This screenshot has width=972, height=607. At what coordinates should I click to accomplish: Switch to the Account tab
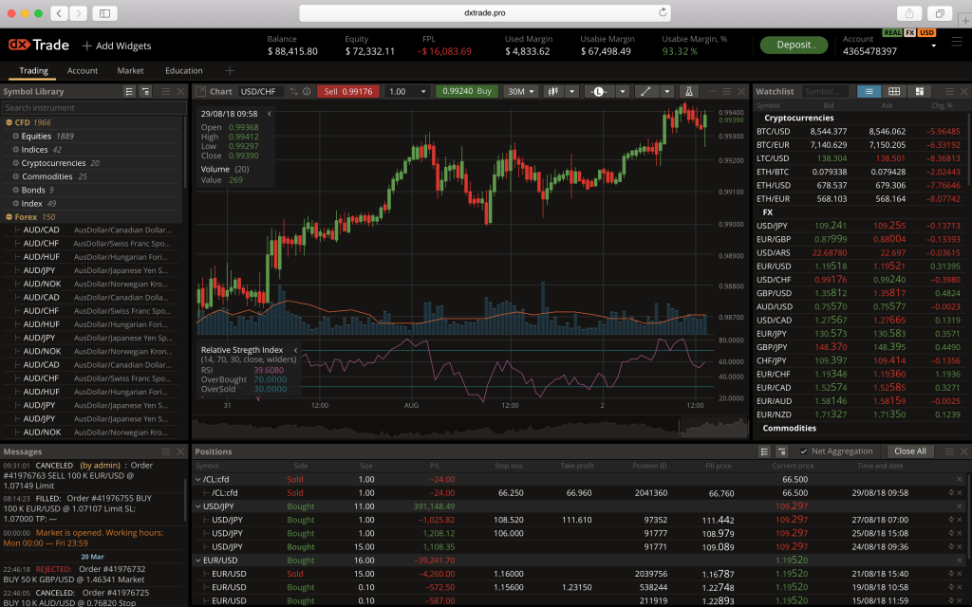click(x=83, y=70)
